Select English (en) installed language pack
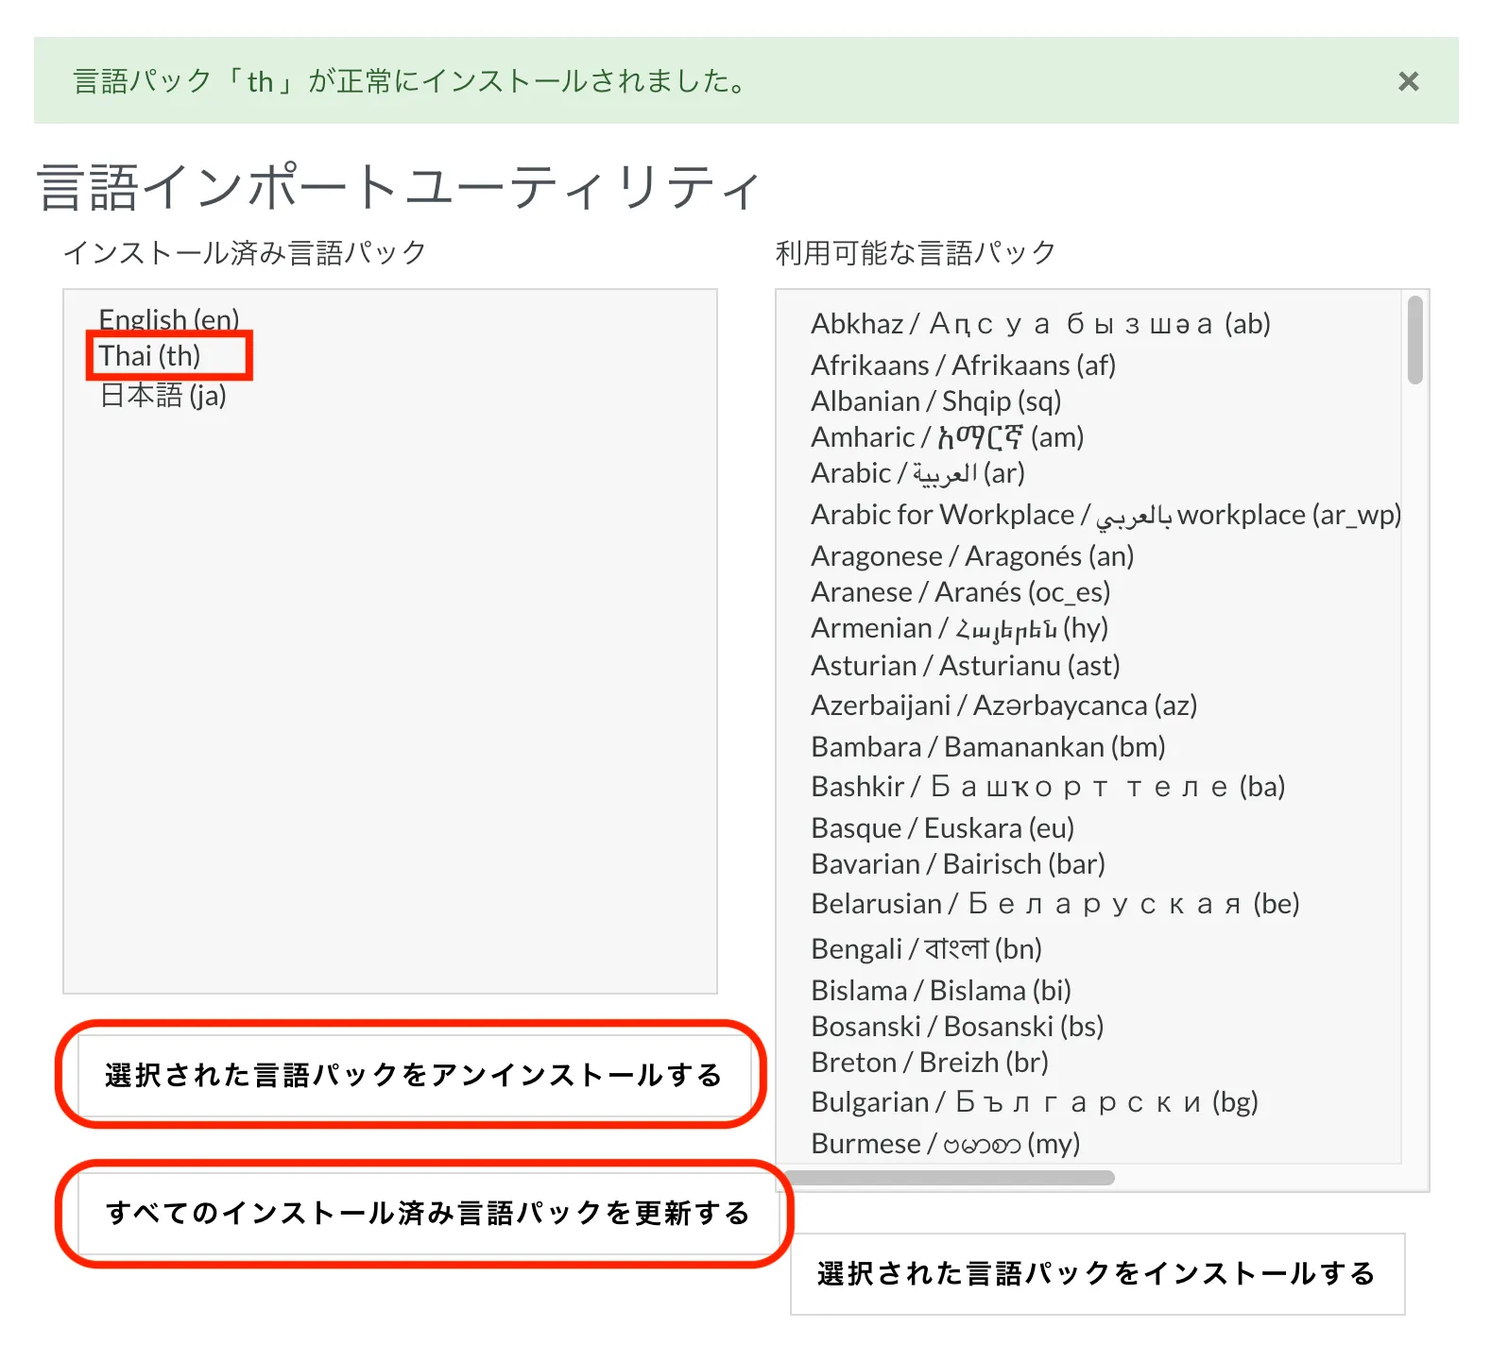This screenshot has width=1491, height=1345. coord(169,319)
